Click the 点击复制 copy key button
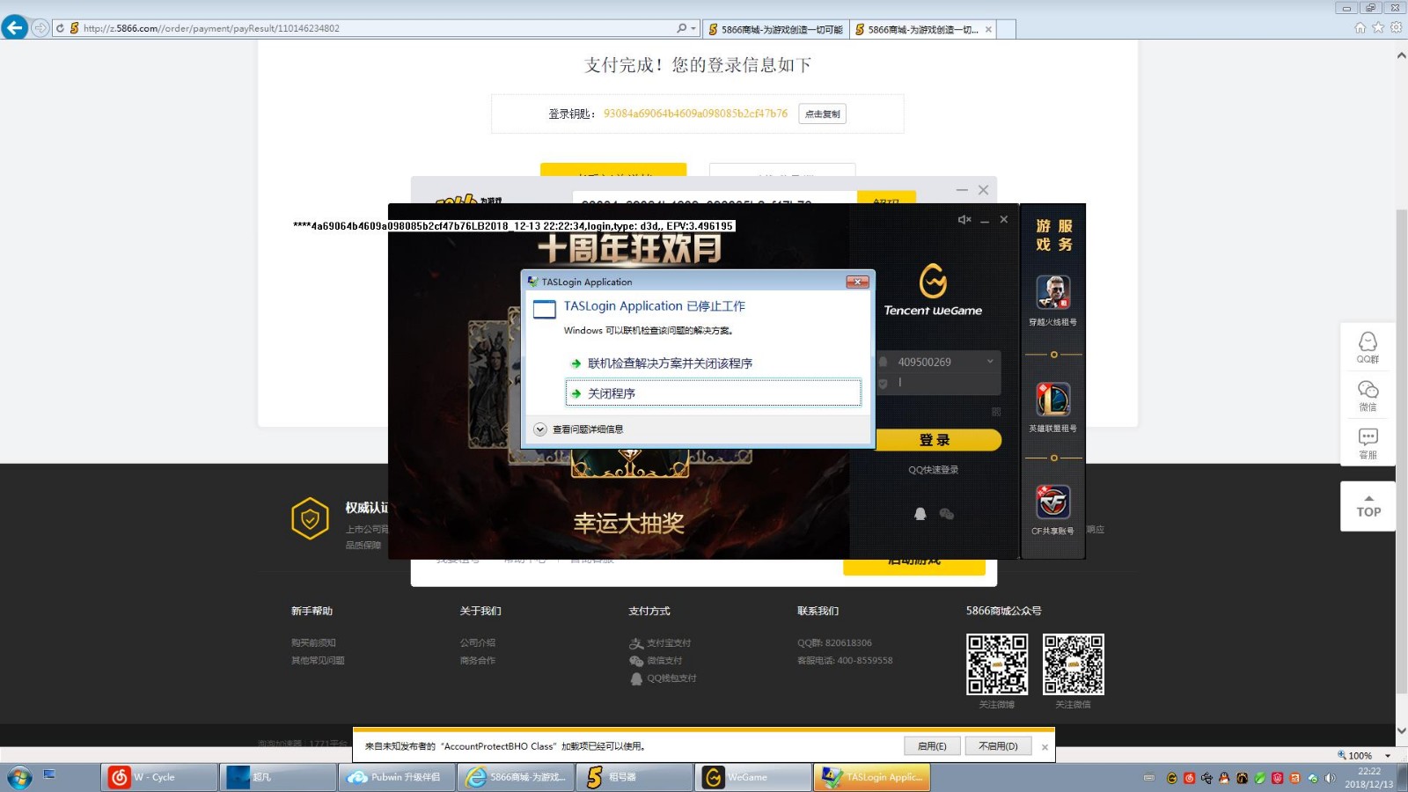Screen dimensions: 1408x792 822,114
